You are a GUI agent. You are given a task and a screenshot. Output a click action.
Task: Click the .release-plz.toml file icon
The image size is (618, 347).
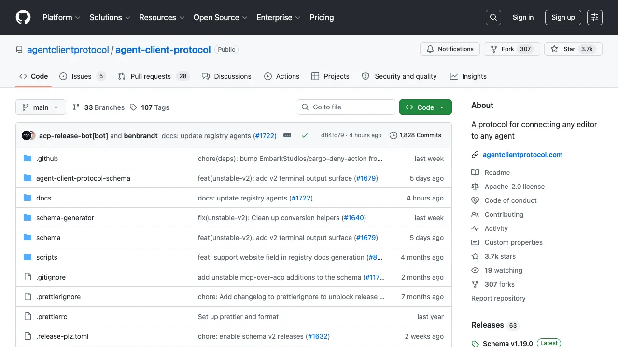(x=28, y=336)
